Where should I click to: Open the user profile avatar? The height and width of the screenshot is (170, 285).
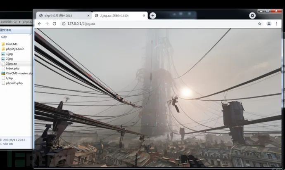269,24
